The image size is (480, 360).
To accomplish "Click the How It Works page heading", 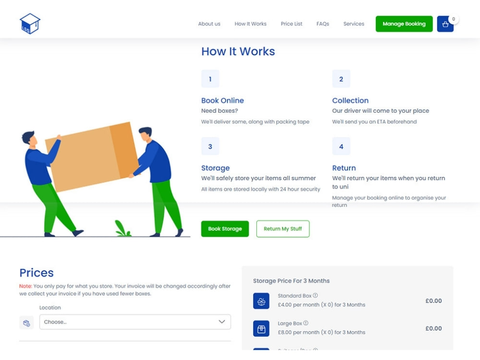I will (238, 51).
